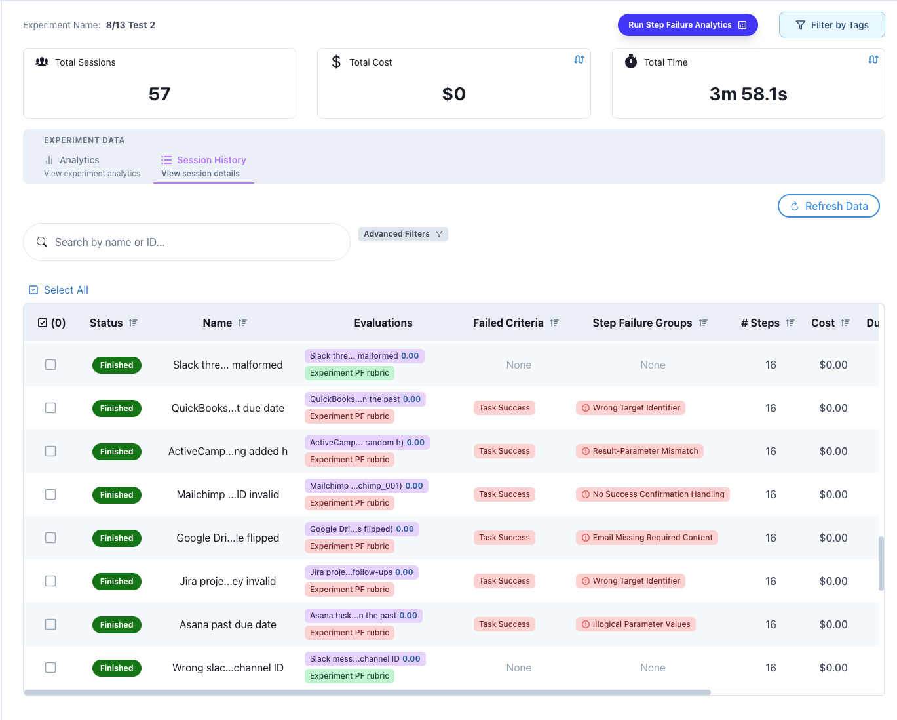Check the Asana past due date row checkbox
897x720 pixels.
50,624
